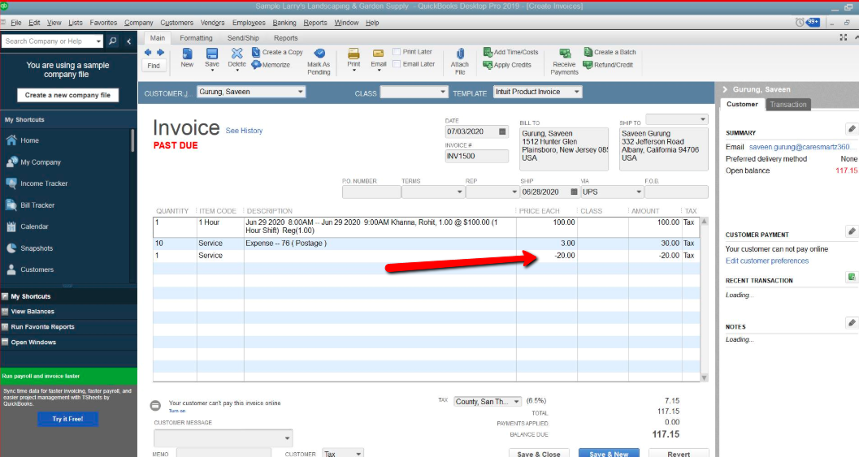Click the Mark As Pending icon
Image resolution: width=859 pixels, height=457 pixels.
pos(319,54)
